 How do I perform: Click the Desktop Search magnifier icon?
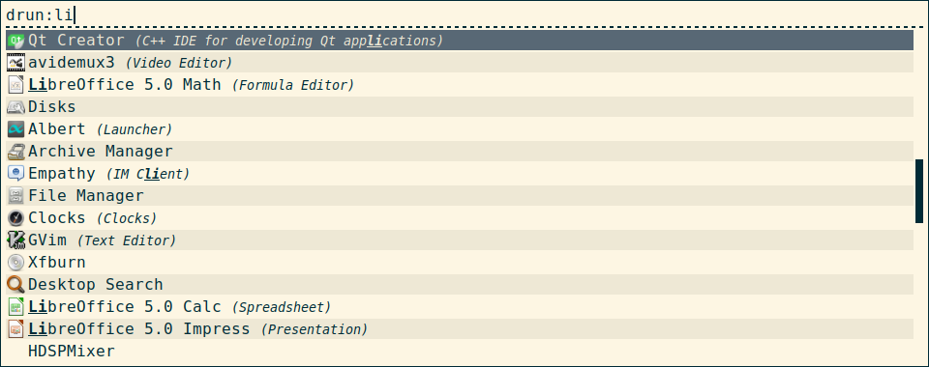tap(15, 284)
